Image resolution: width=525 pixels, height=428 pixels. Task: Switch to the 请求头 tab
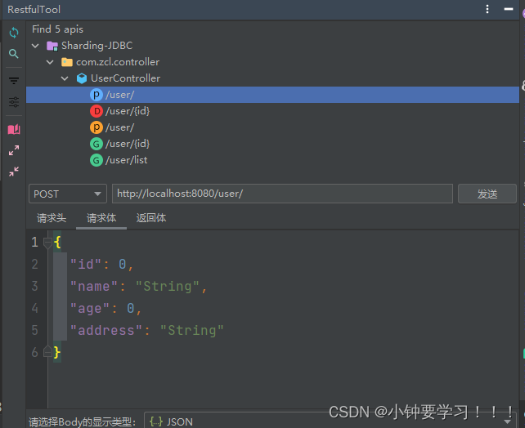point(52,218)
